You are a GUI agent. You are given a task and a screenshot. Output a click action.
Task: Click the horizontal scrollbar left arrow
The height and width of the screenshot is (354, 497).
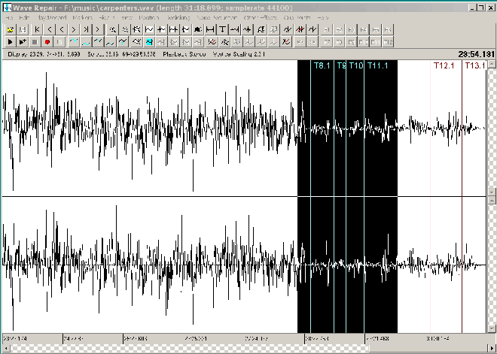click(5, 349)
